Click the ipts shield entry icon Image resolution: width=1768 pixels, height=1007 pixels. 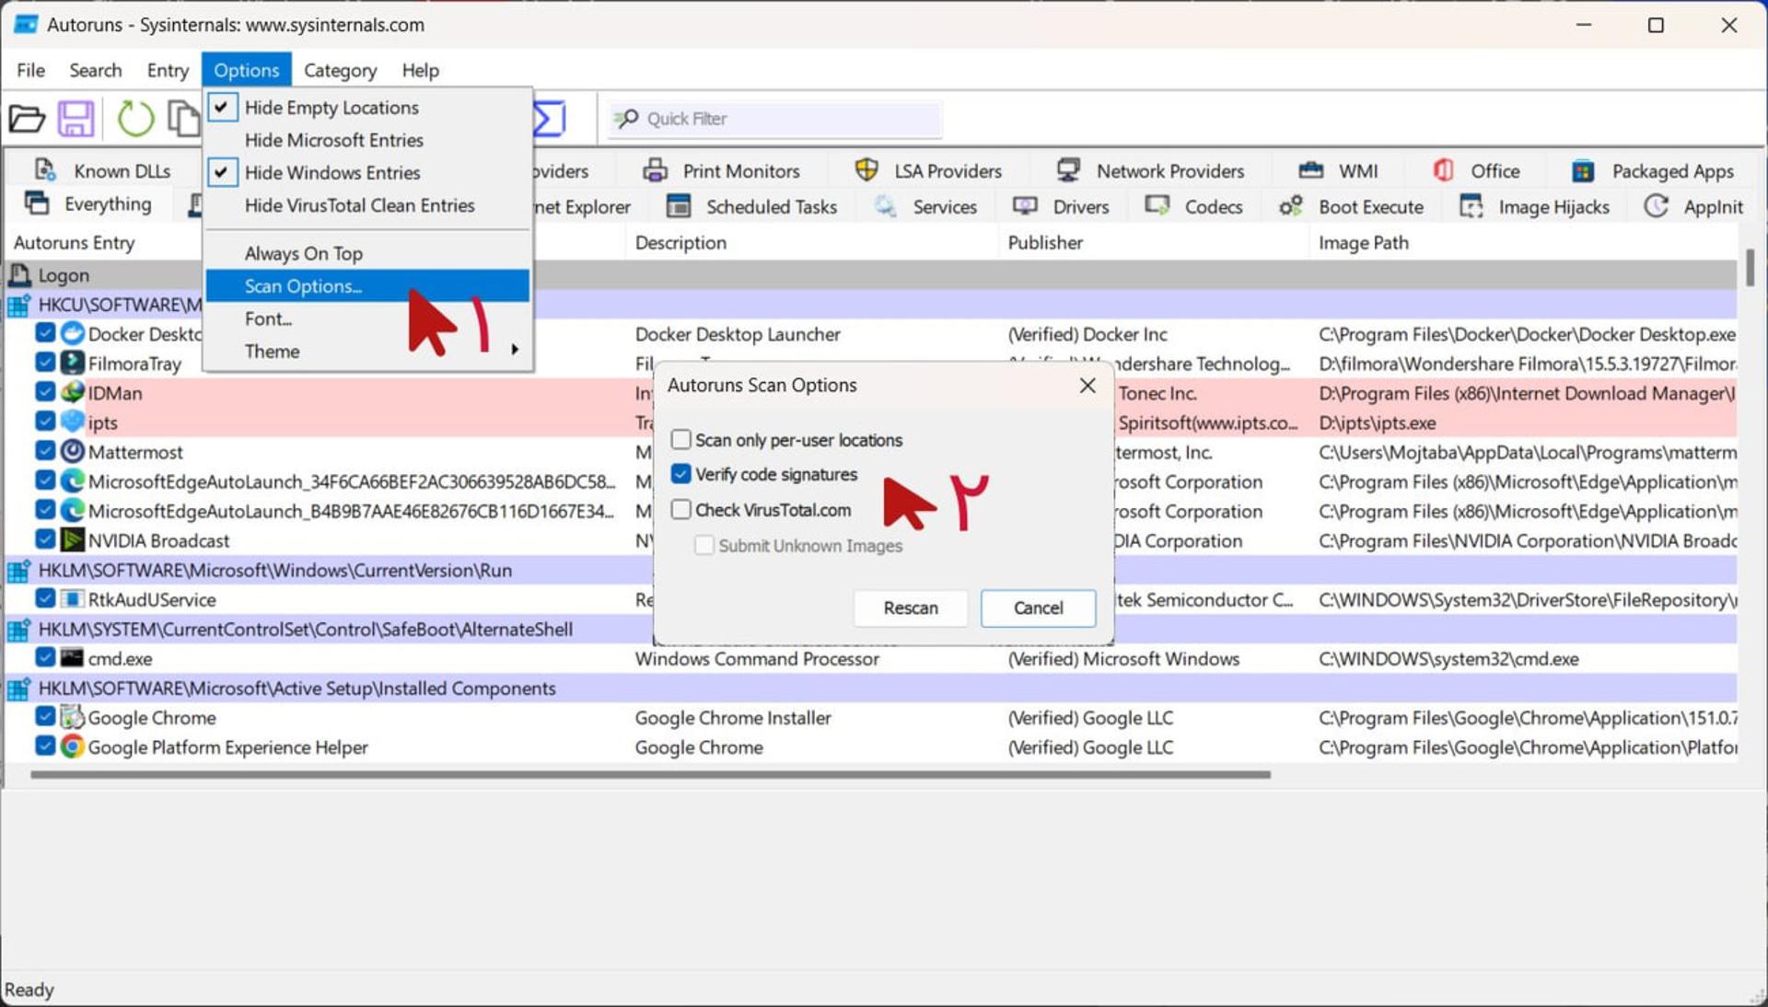[x=73, y=422]
